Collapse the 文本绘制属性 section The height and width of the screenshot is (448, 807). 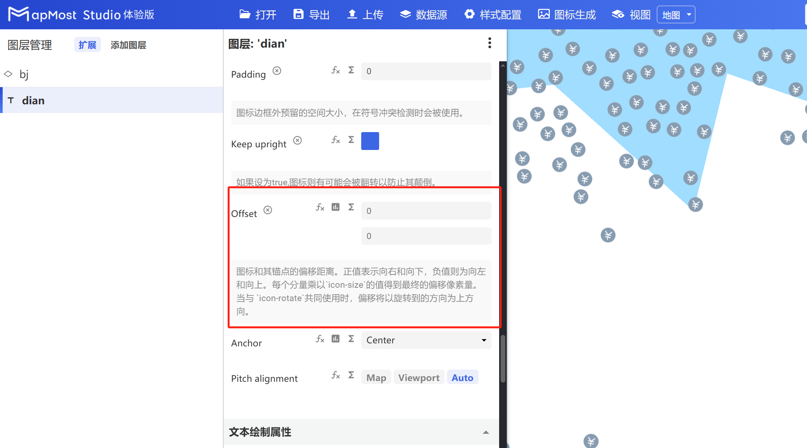(x=486, y=432)
